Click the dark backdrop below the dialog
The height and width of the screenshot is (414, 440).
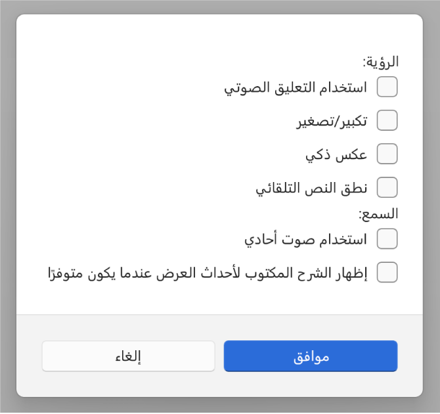pos(219,406)
